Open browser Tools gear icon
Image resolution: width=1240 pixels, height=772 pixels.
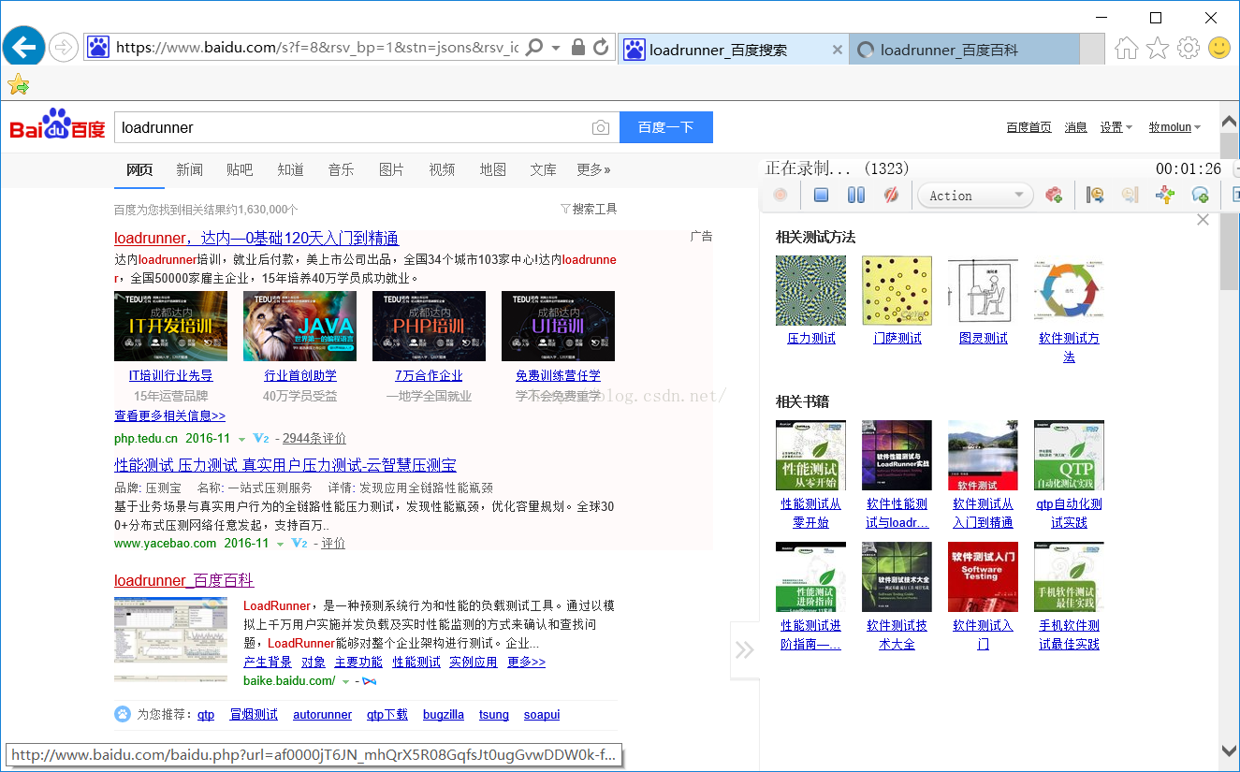(1189, 48)
